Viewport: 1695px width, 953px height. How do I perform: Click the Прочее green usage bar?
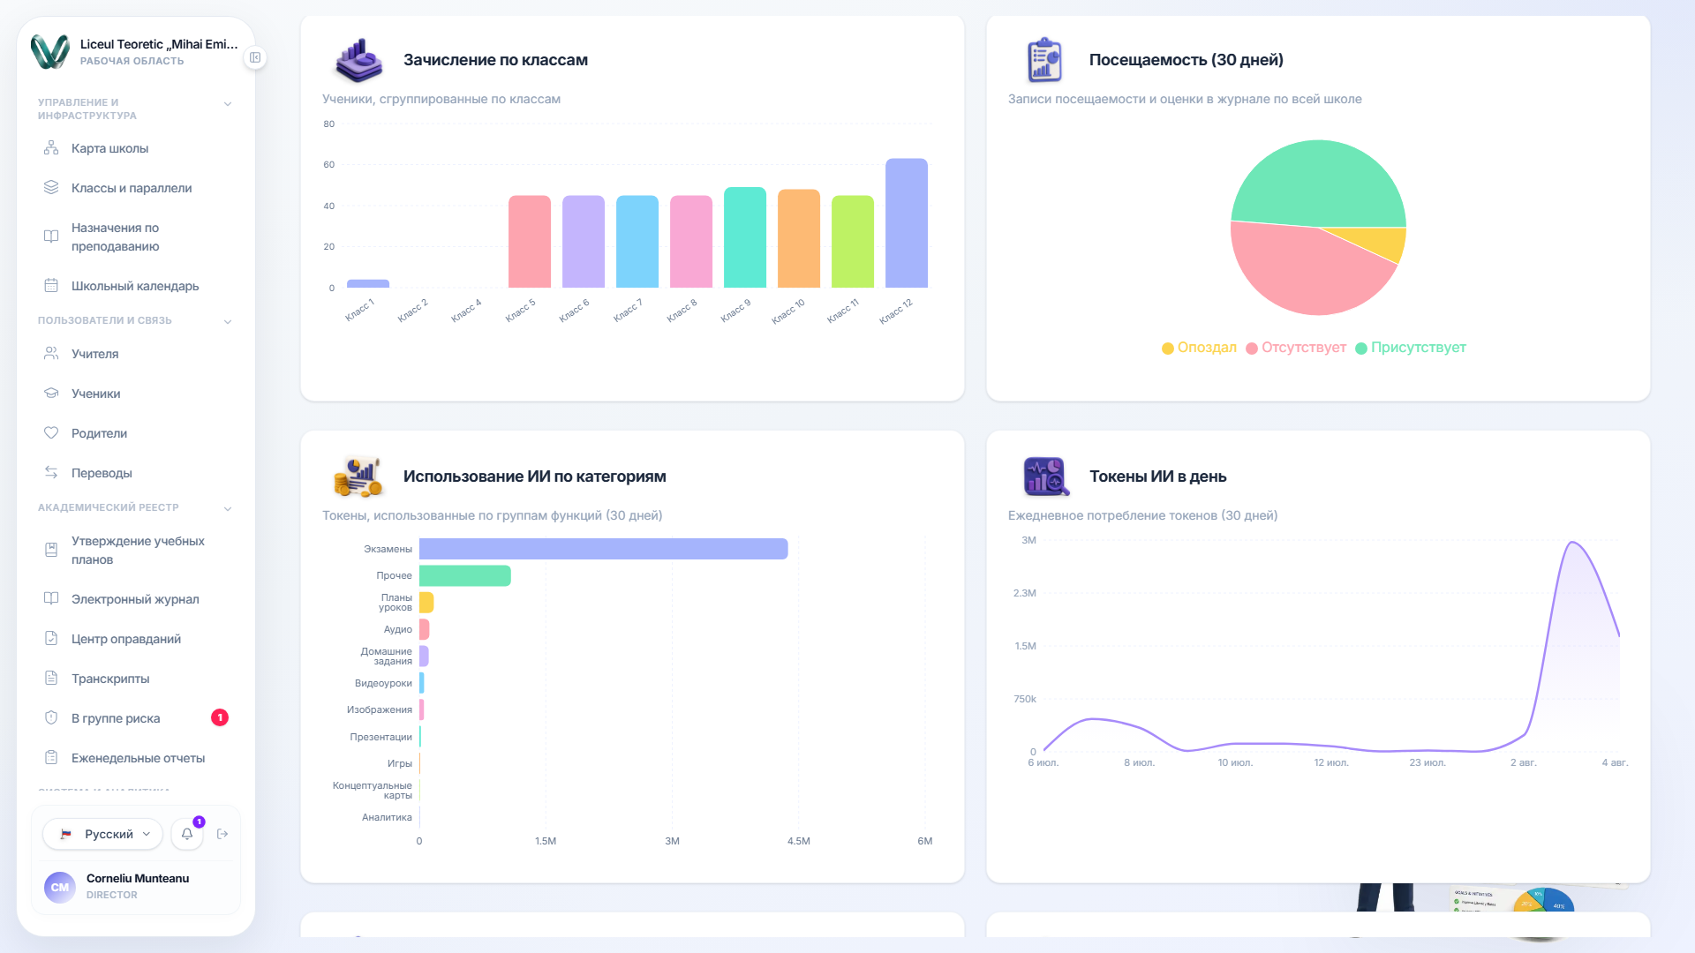pyautogui.click(x=465, y=575)
